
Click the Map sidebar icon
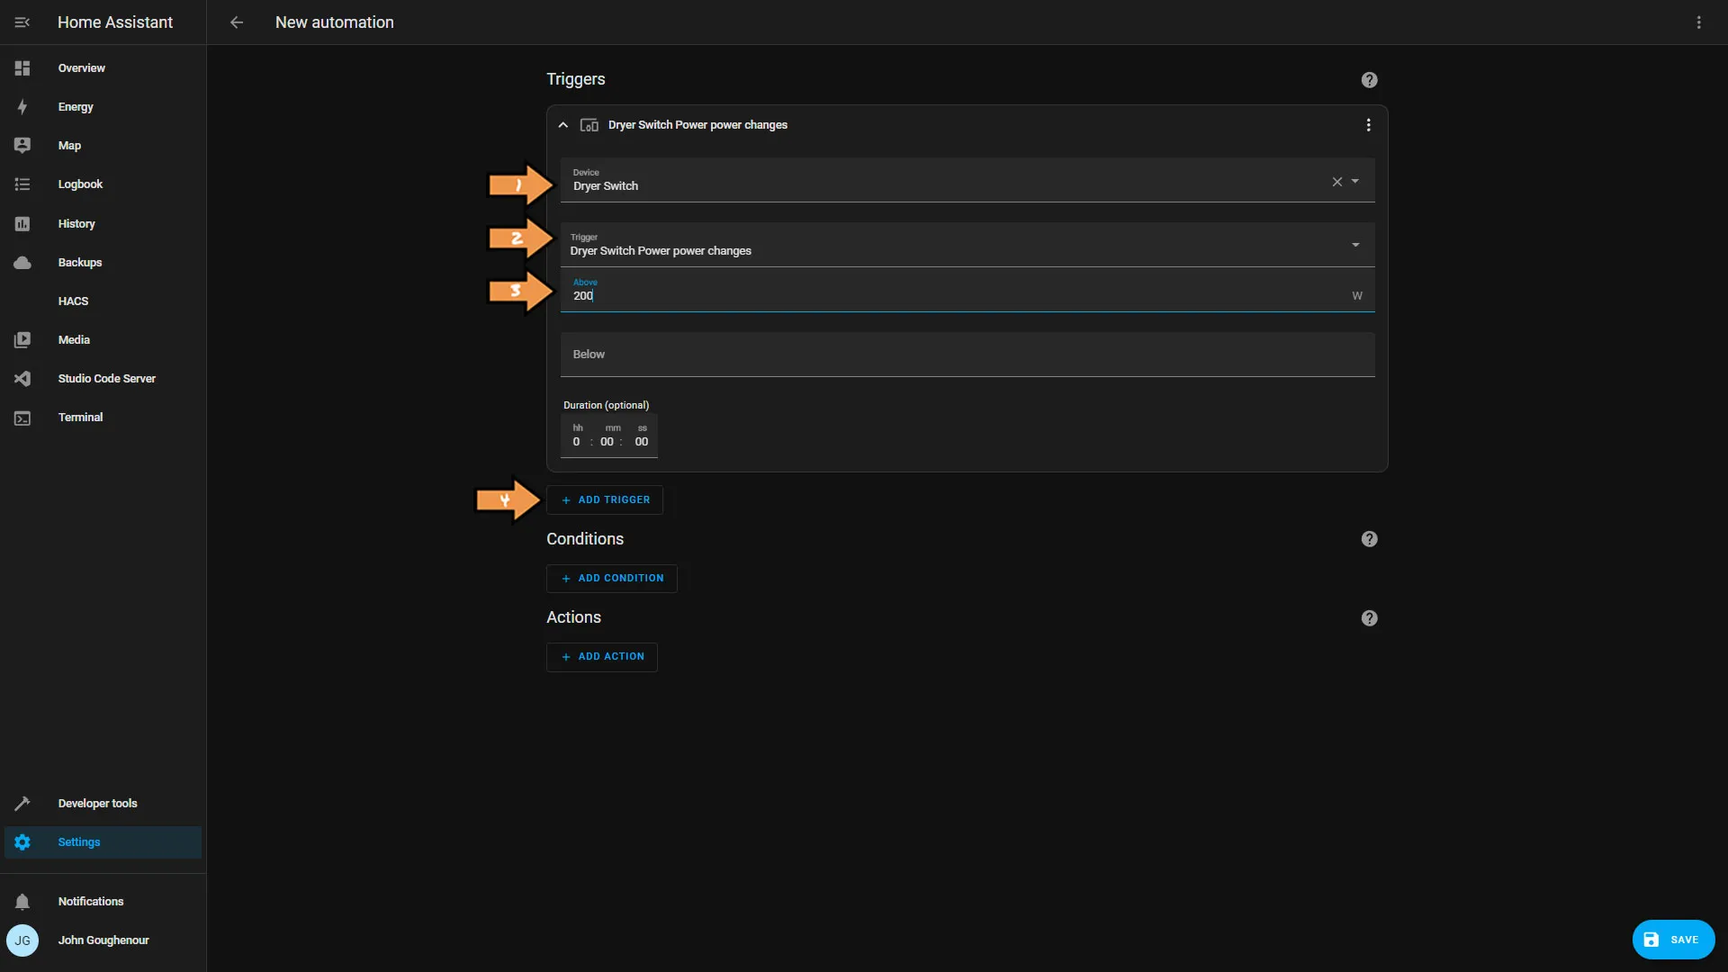point(22,145)
